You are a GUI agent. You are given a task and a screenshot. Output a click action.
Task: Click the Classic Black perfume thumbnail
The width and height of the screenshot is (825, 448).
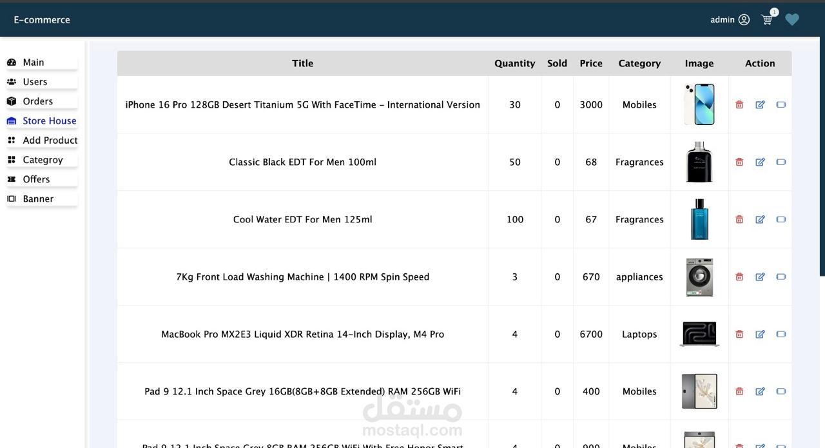[x=699, y=162]
